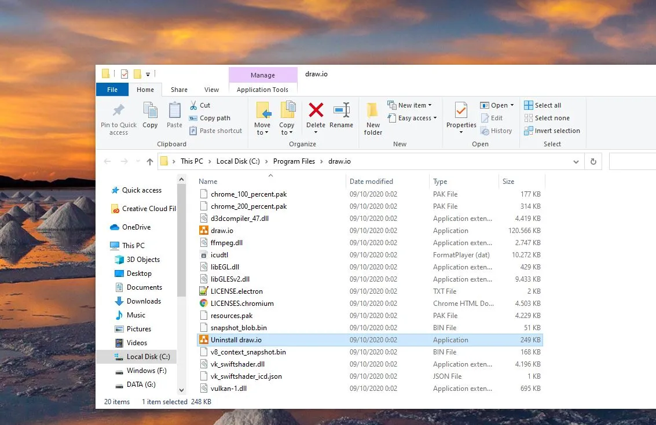
Task: Switch to the View ribbon tab
Action: click(212, 90)
